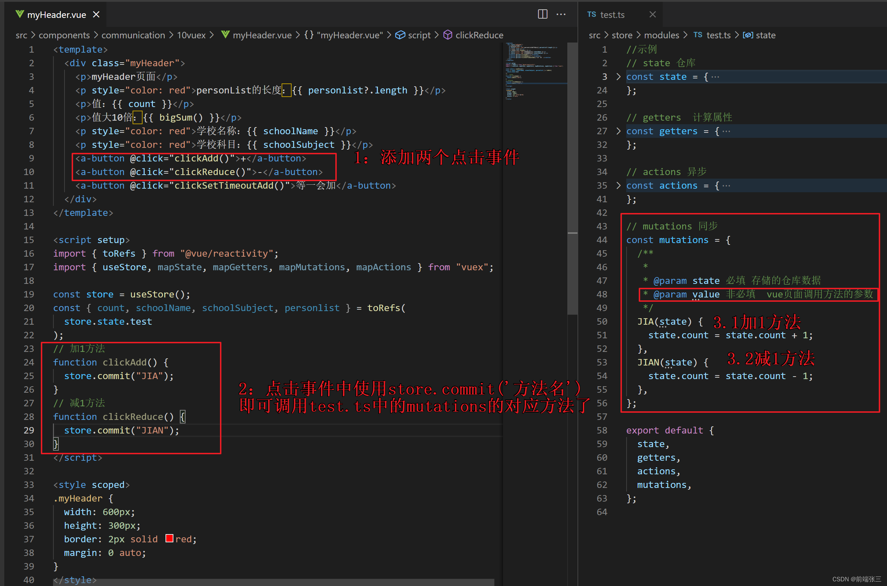Open 'modules' breadcrumb in right editor
Screen dimensions: 887x586
(x=662, y=35)
